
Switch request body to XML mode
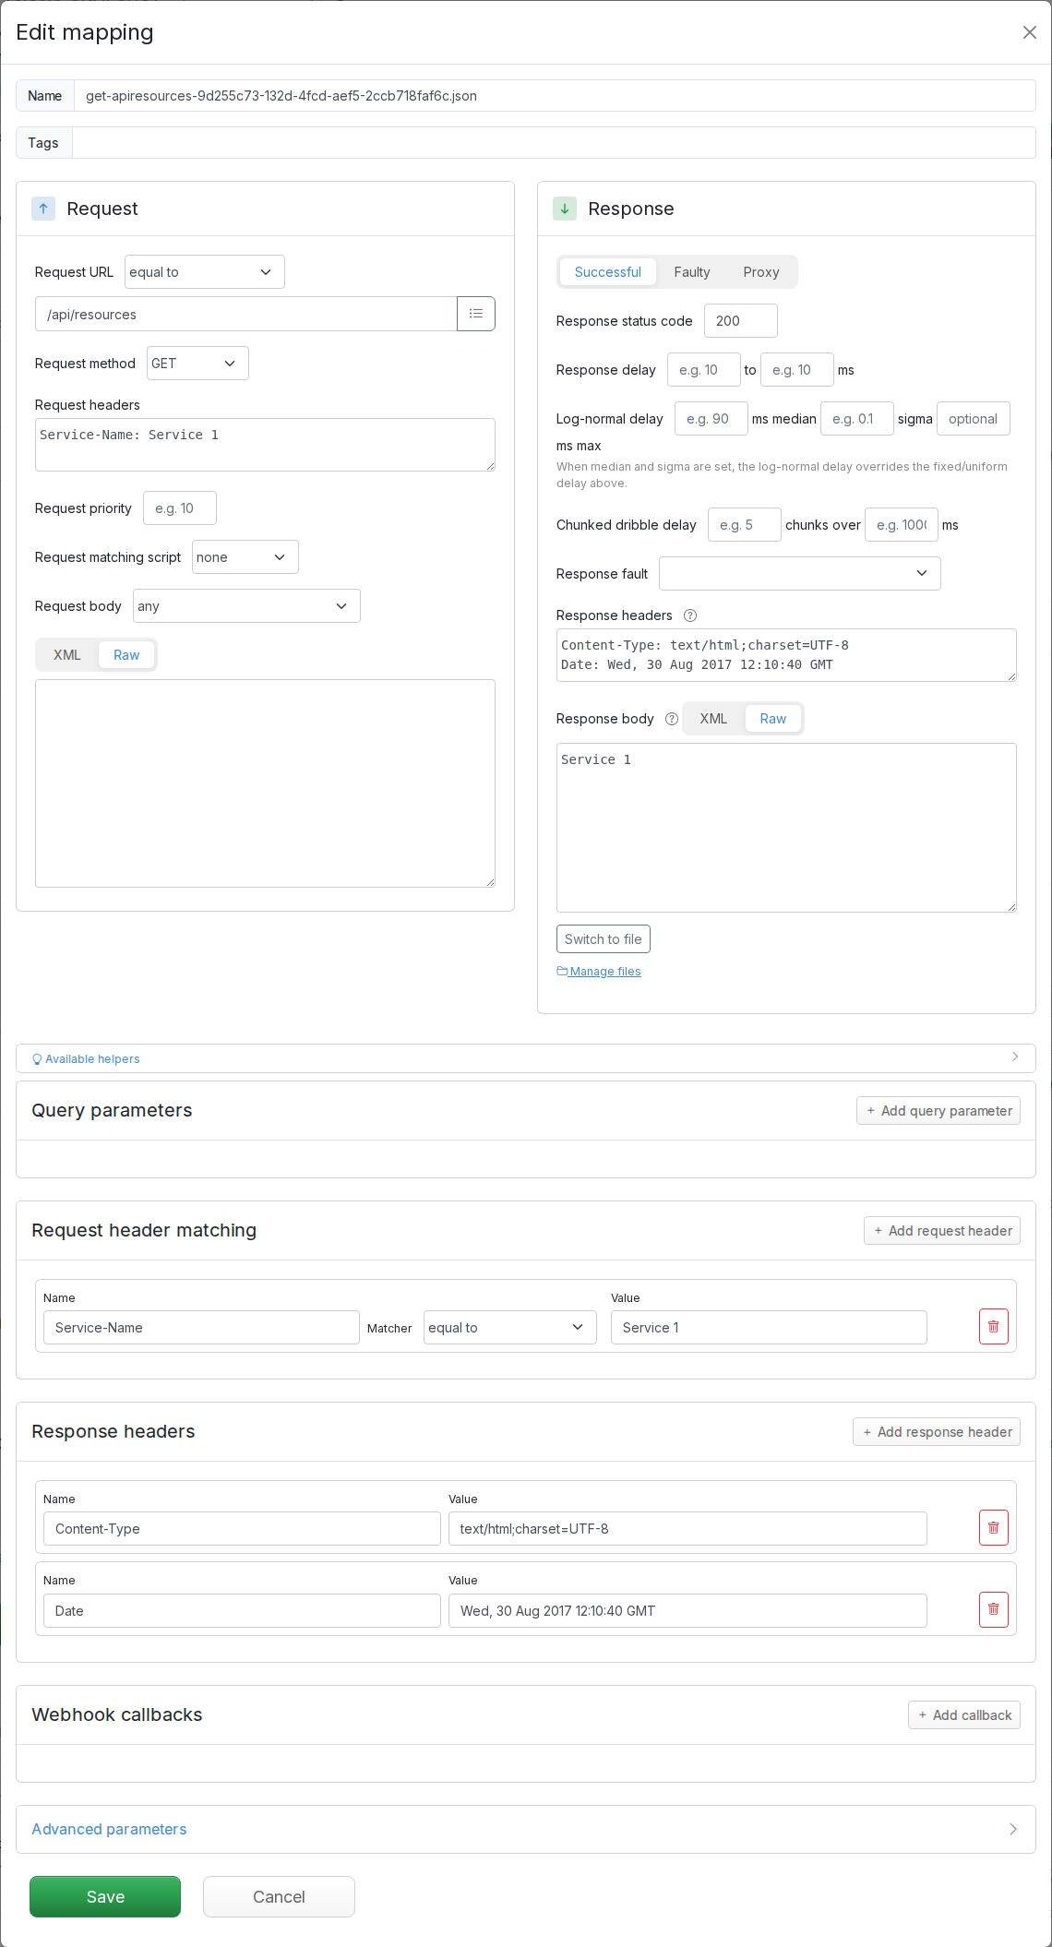[x=67, y=655]
